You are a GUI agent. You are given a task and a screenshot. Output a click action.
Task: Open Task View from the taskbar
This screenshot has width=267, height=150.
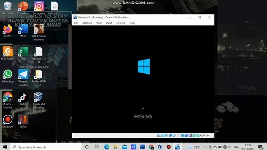pos(96,147)
